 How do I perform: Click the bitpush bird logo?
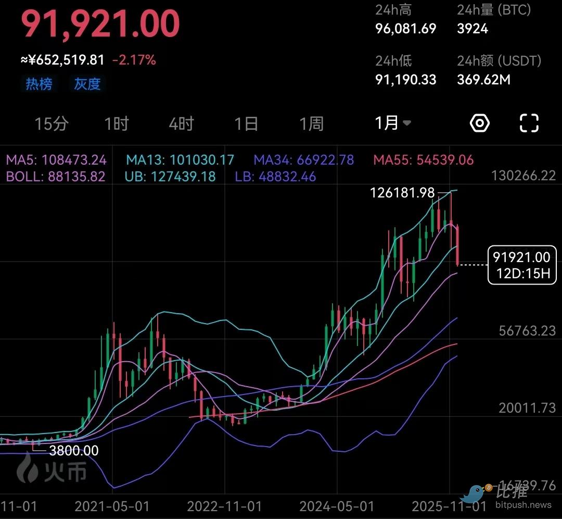pos(476,492)
